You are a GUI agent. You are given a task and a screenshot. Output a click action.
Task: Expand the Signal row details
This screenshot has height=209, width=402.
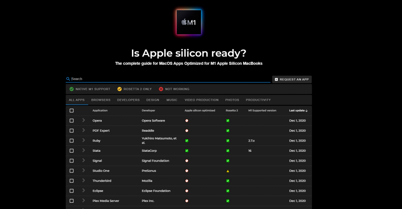(84, 160)
